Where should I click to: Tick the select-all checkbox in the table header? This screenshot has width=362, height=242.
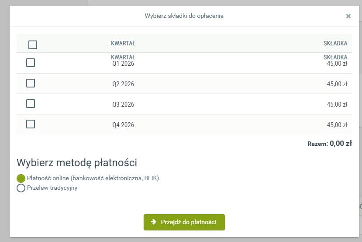coord(33,44)
